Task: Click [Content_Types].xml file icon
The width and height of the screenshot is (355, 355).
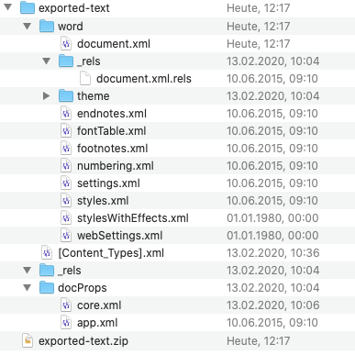Action: (x=47, y=252)
